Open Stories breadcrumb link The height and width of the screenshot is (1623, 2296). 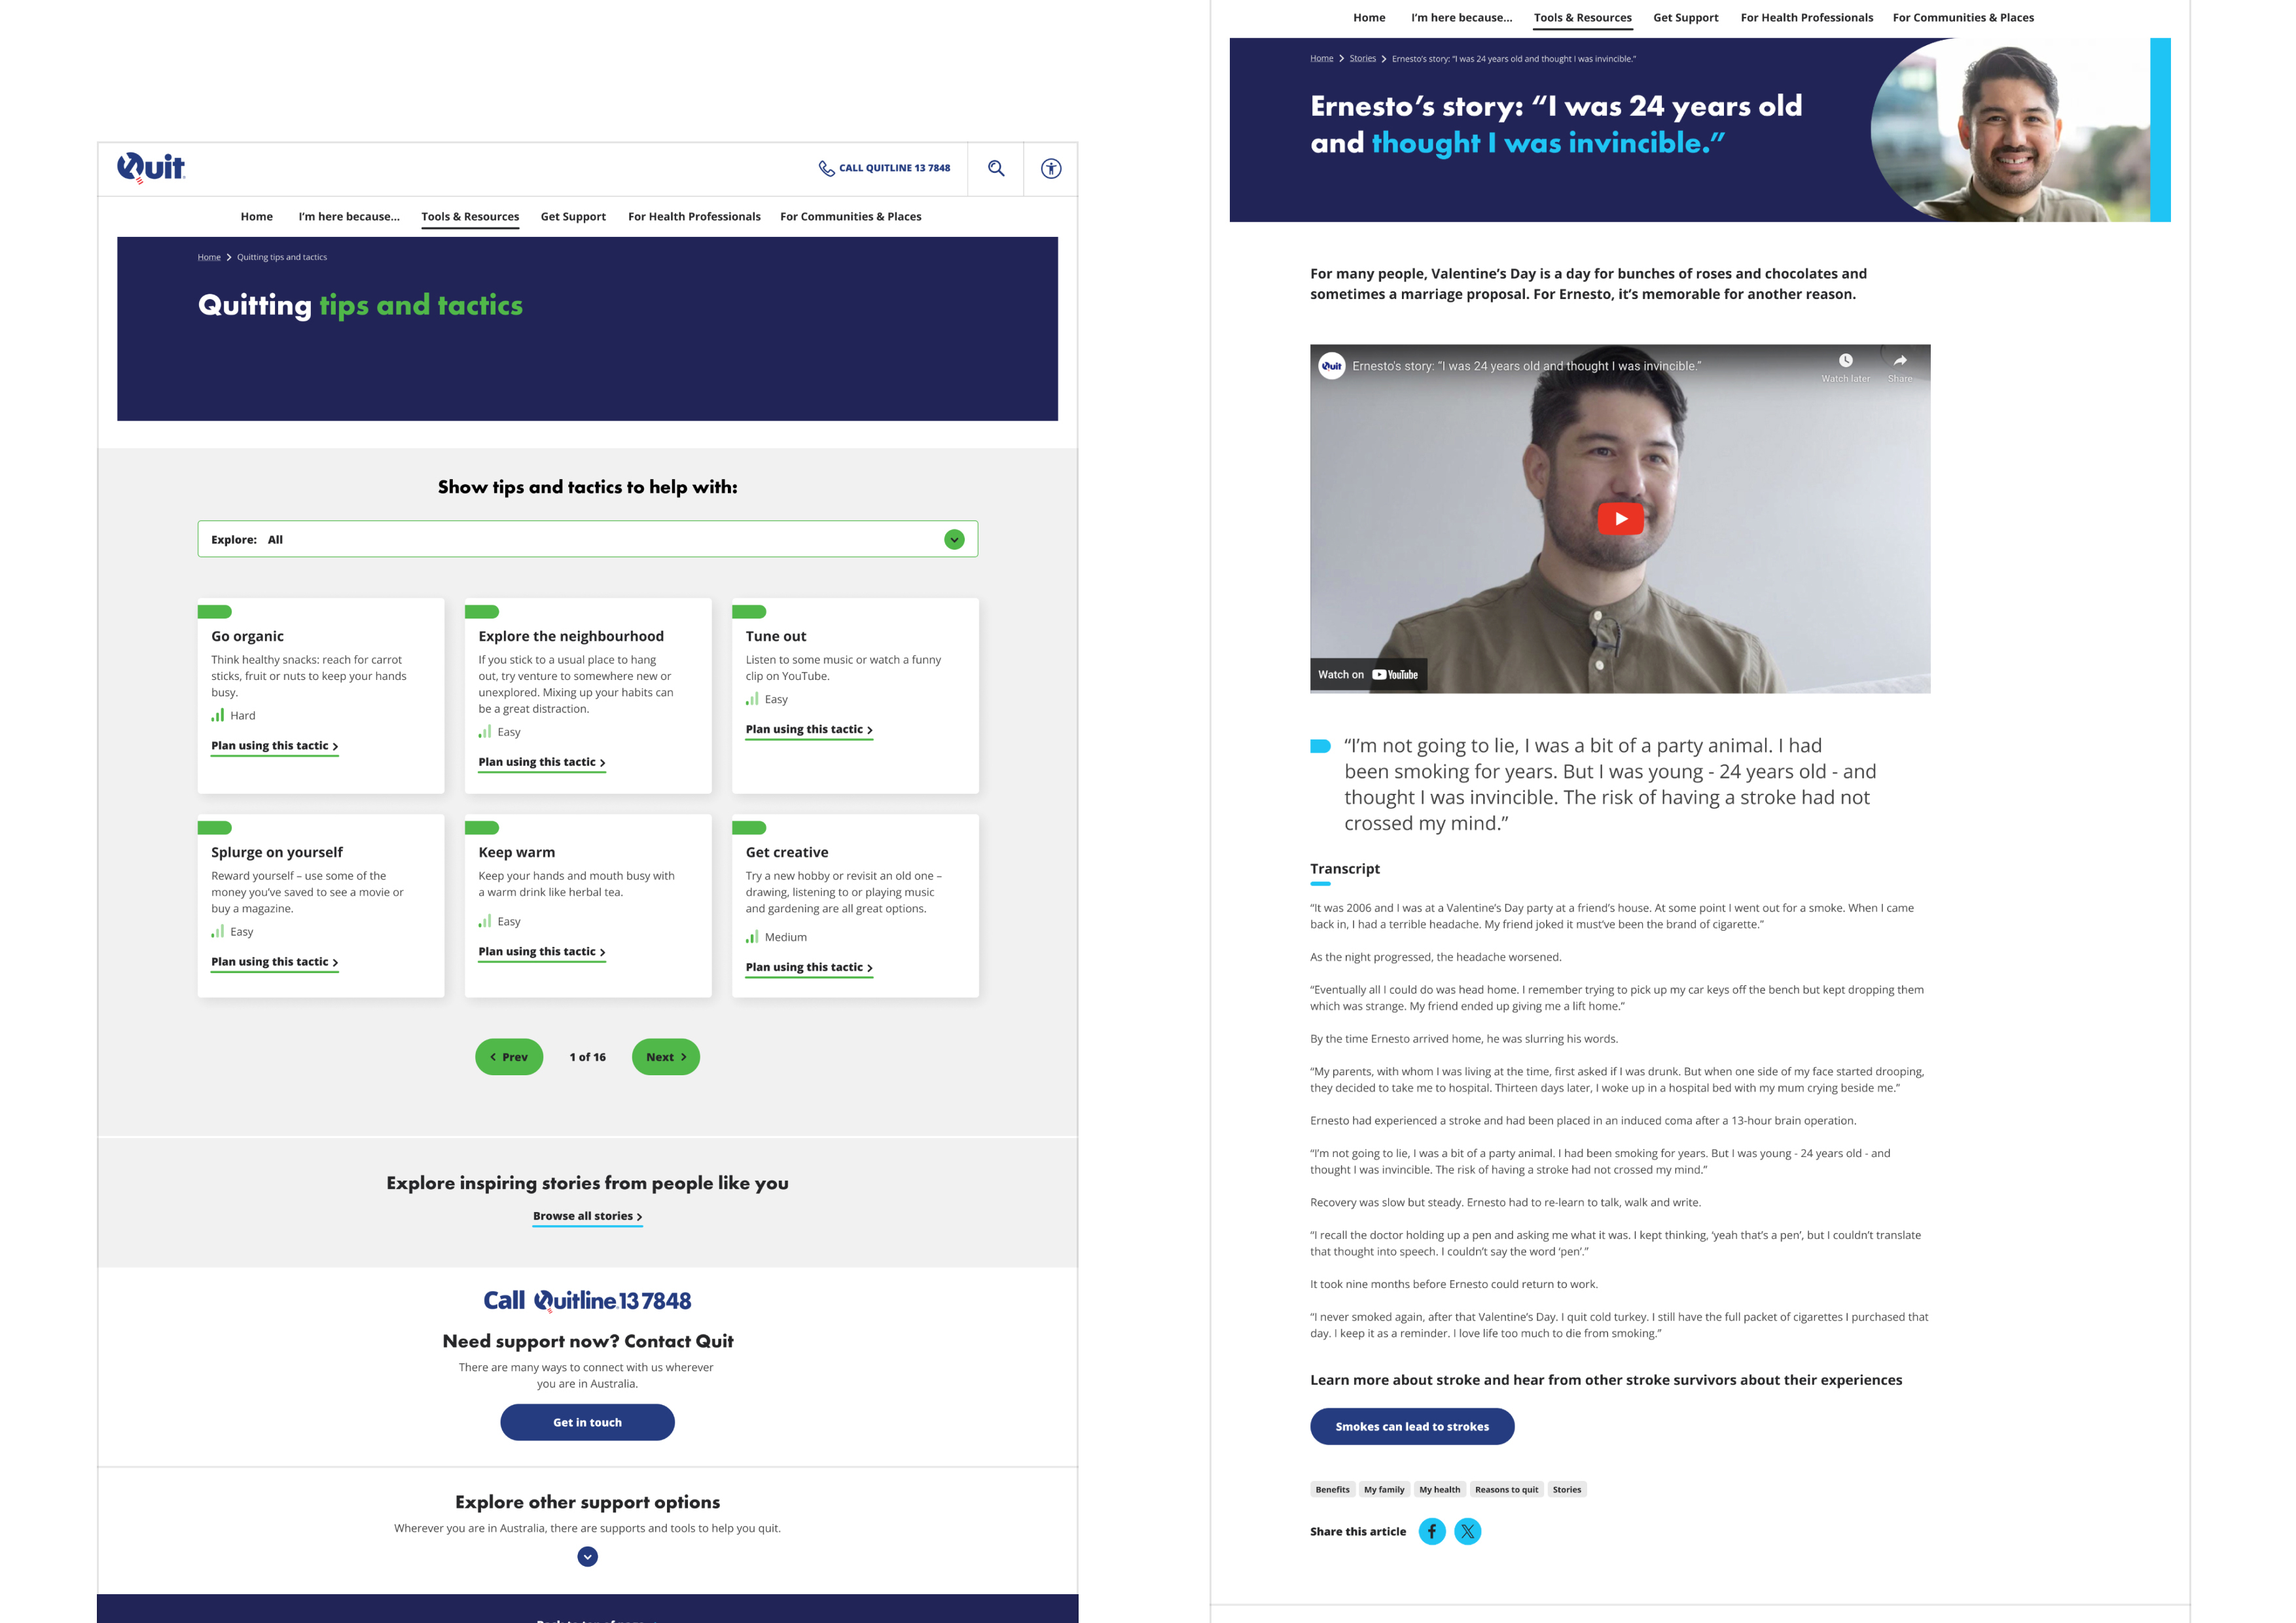click(1362, 58)
